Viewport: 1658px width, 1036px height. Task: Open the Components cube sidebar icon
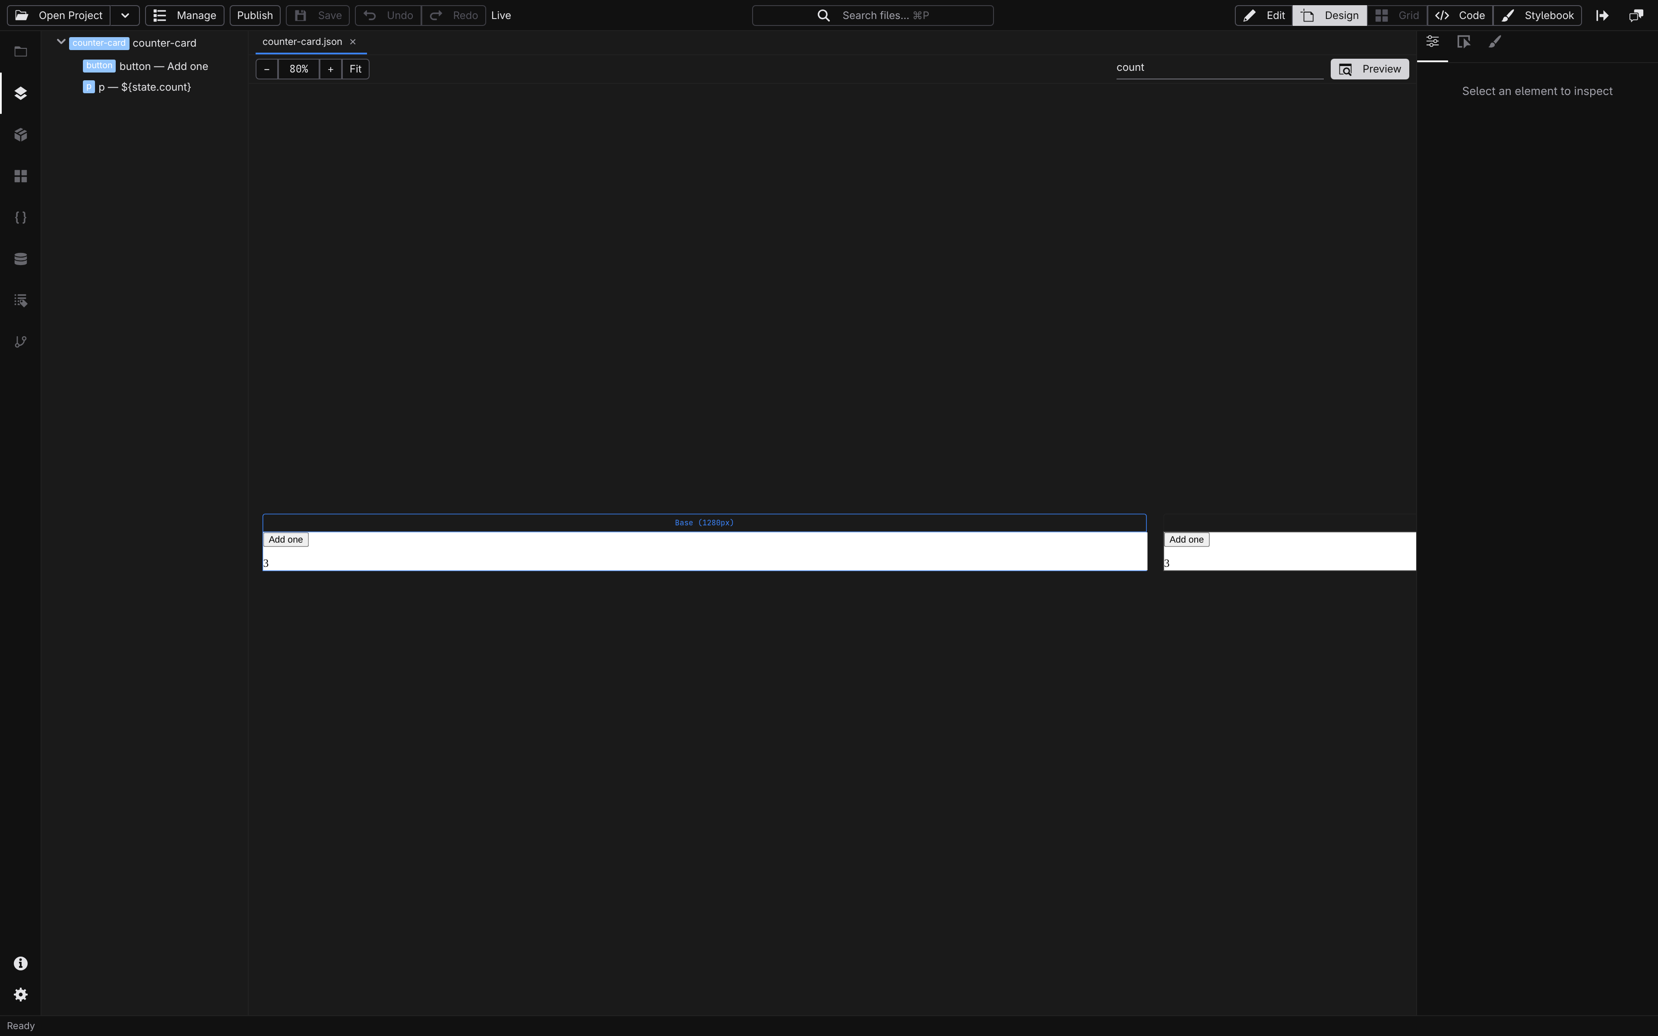[x=21, y=135]
